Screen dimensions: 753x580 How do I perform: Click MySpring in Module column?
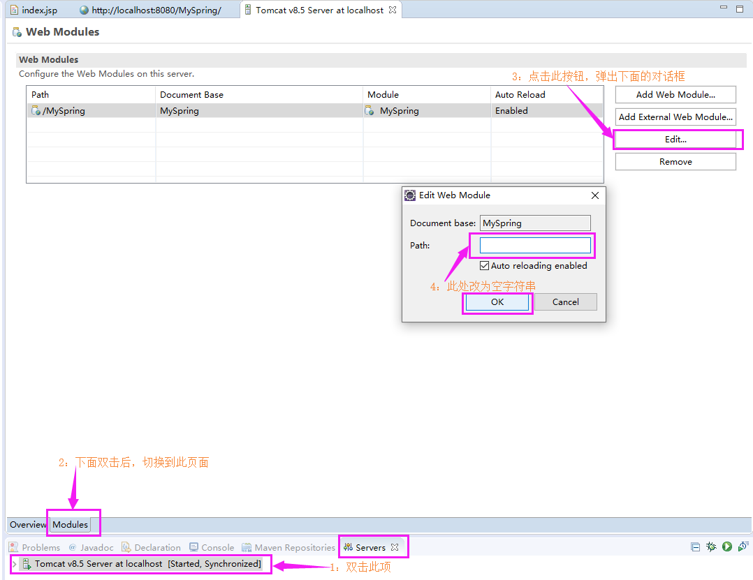[x=399, y=111]
